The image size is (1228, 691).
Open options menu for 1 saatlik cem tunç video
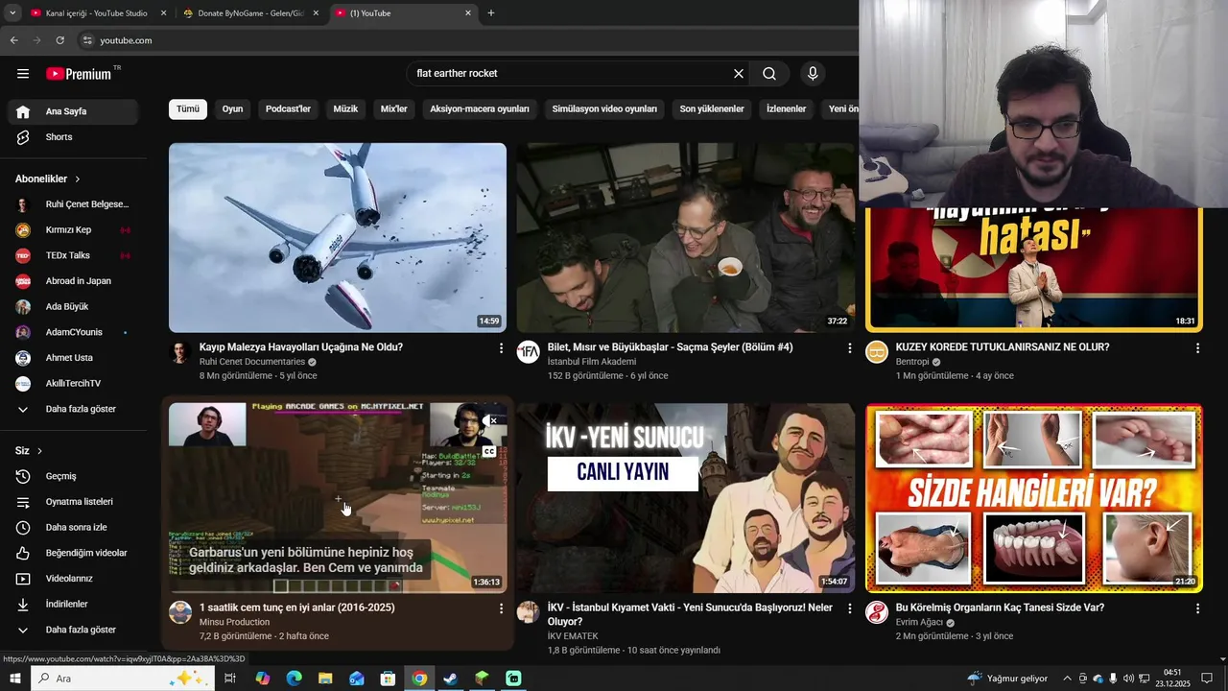pyautogui.click(x=501, y=608)
